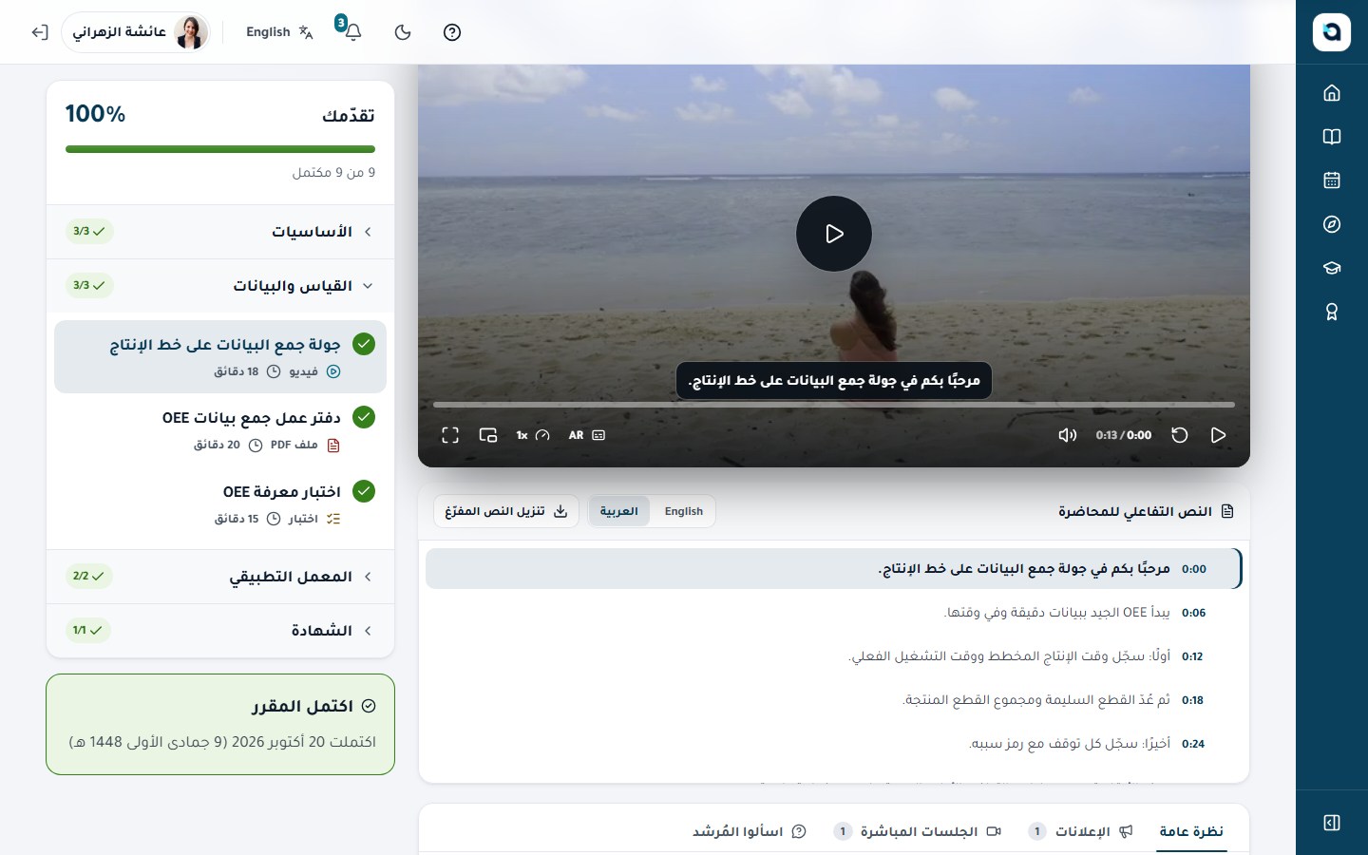Open the compass explore icon in sidebar
This screenshot has width=1368, height=855.
click(1332, 224)
